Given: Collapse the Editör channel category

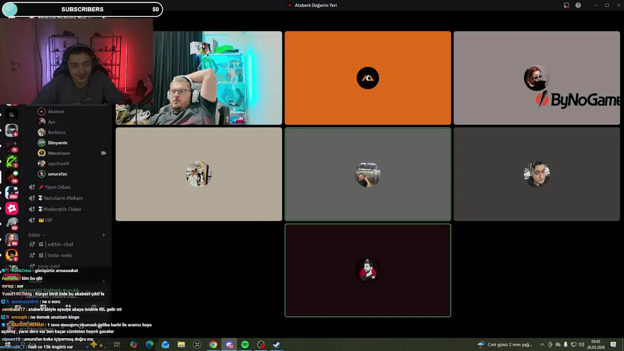Looking at the screenshot, I should point(37,235).
